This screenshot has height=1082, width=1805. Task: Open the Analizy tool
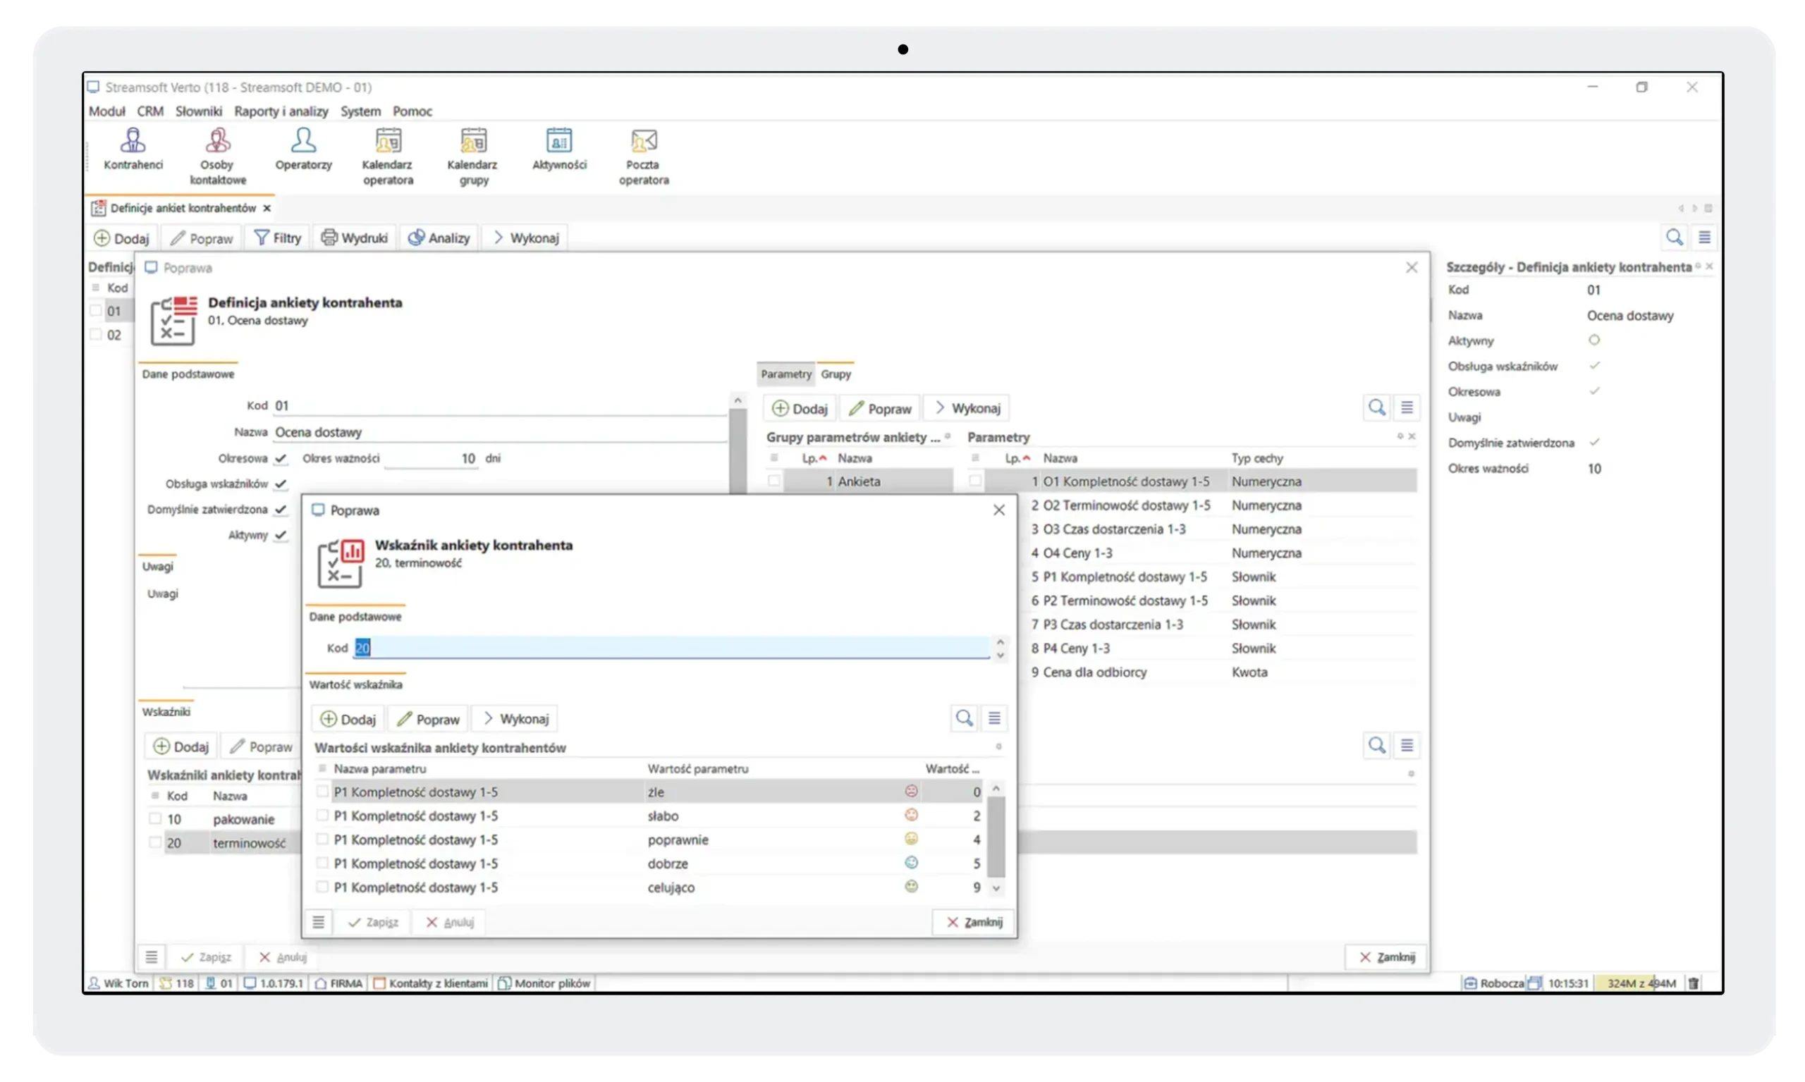(x=439, y=238)
